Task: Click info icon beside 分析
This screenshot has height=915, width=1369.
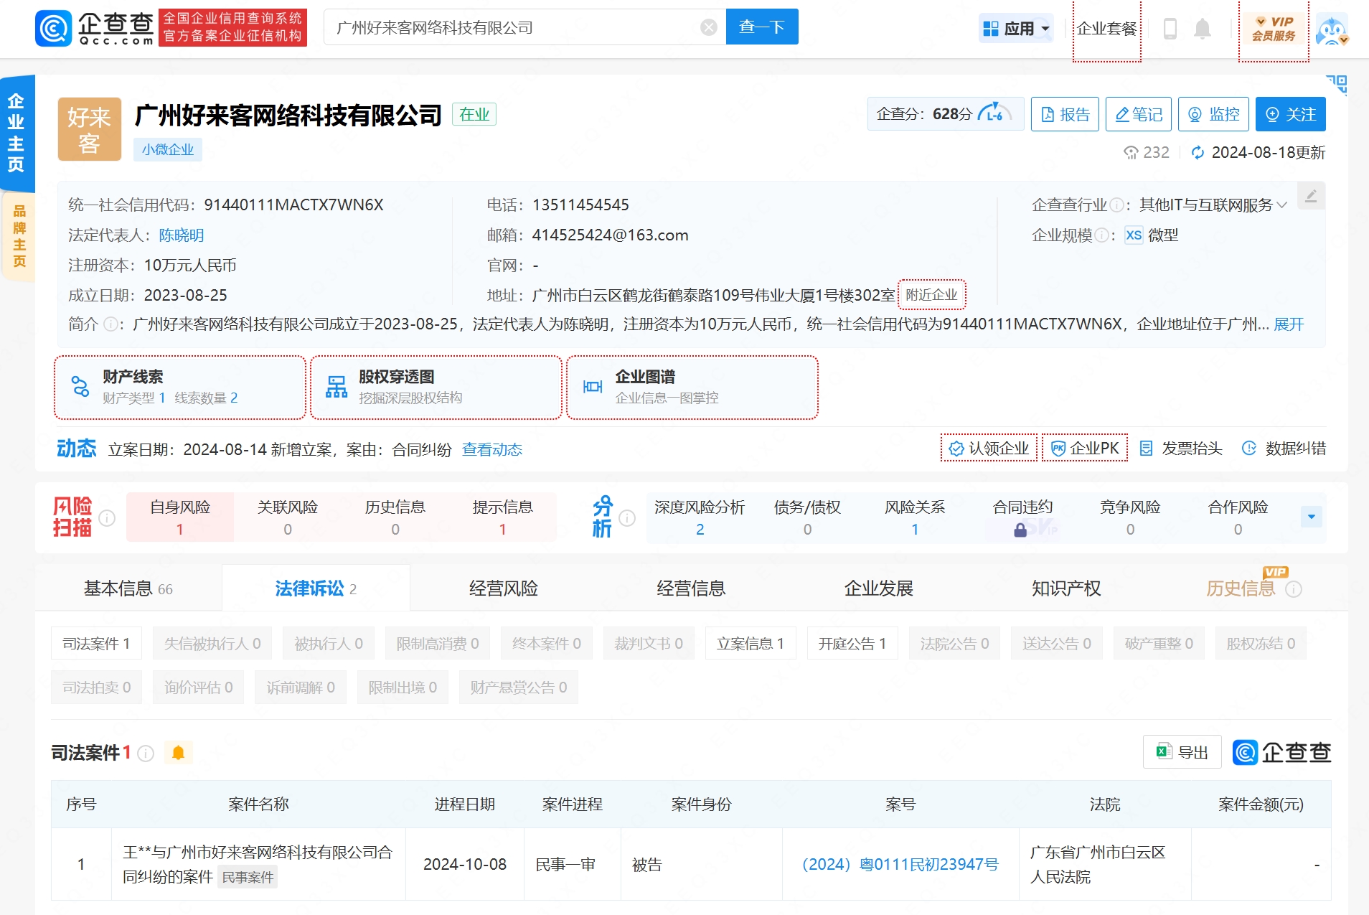Action: pos(627,518)
